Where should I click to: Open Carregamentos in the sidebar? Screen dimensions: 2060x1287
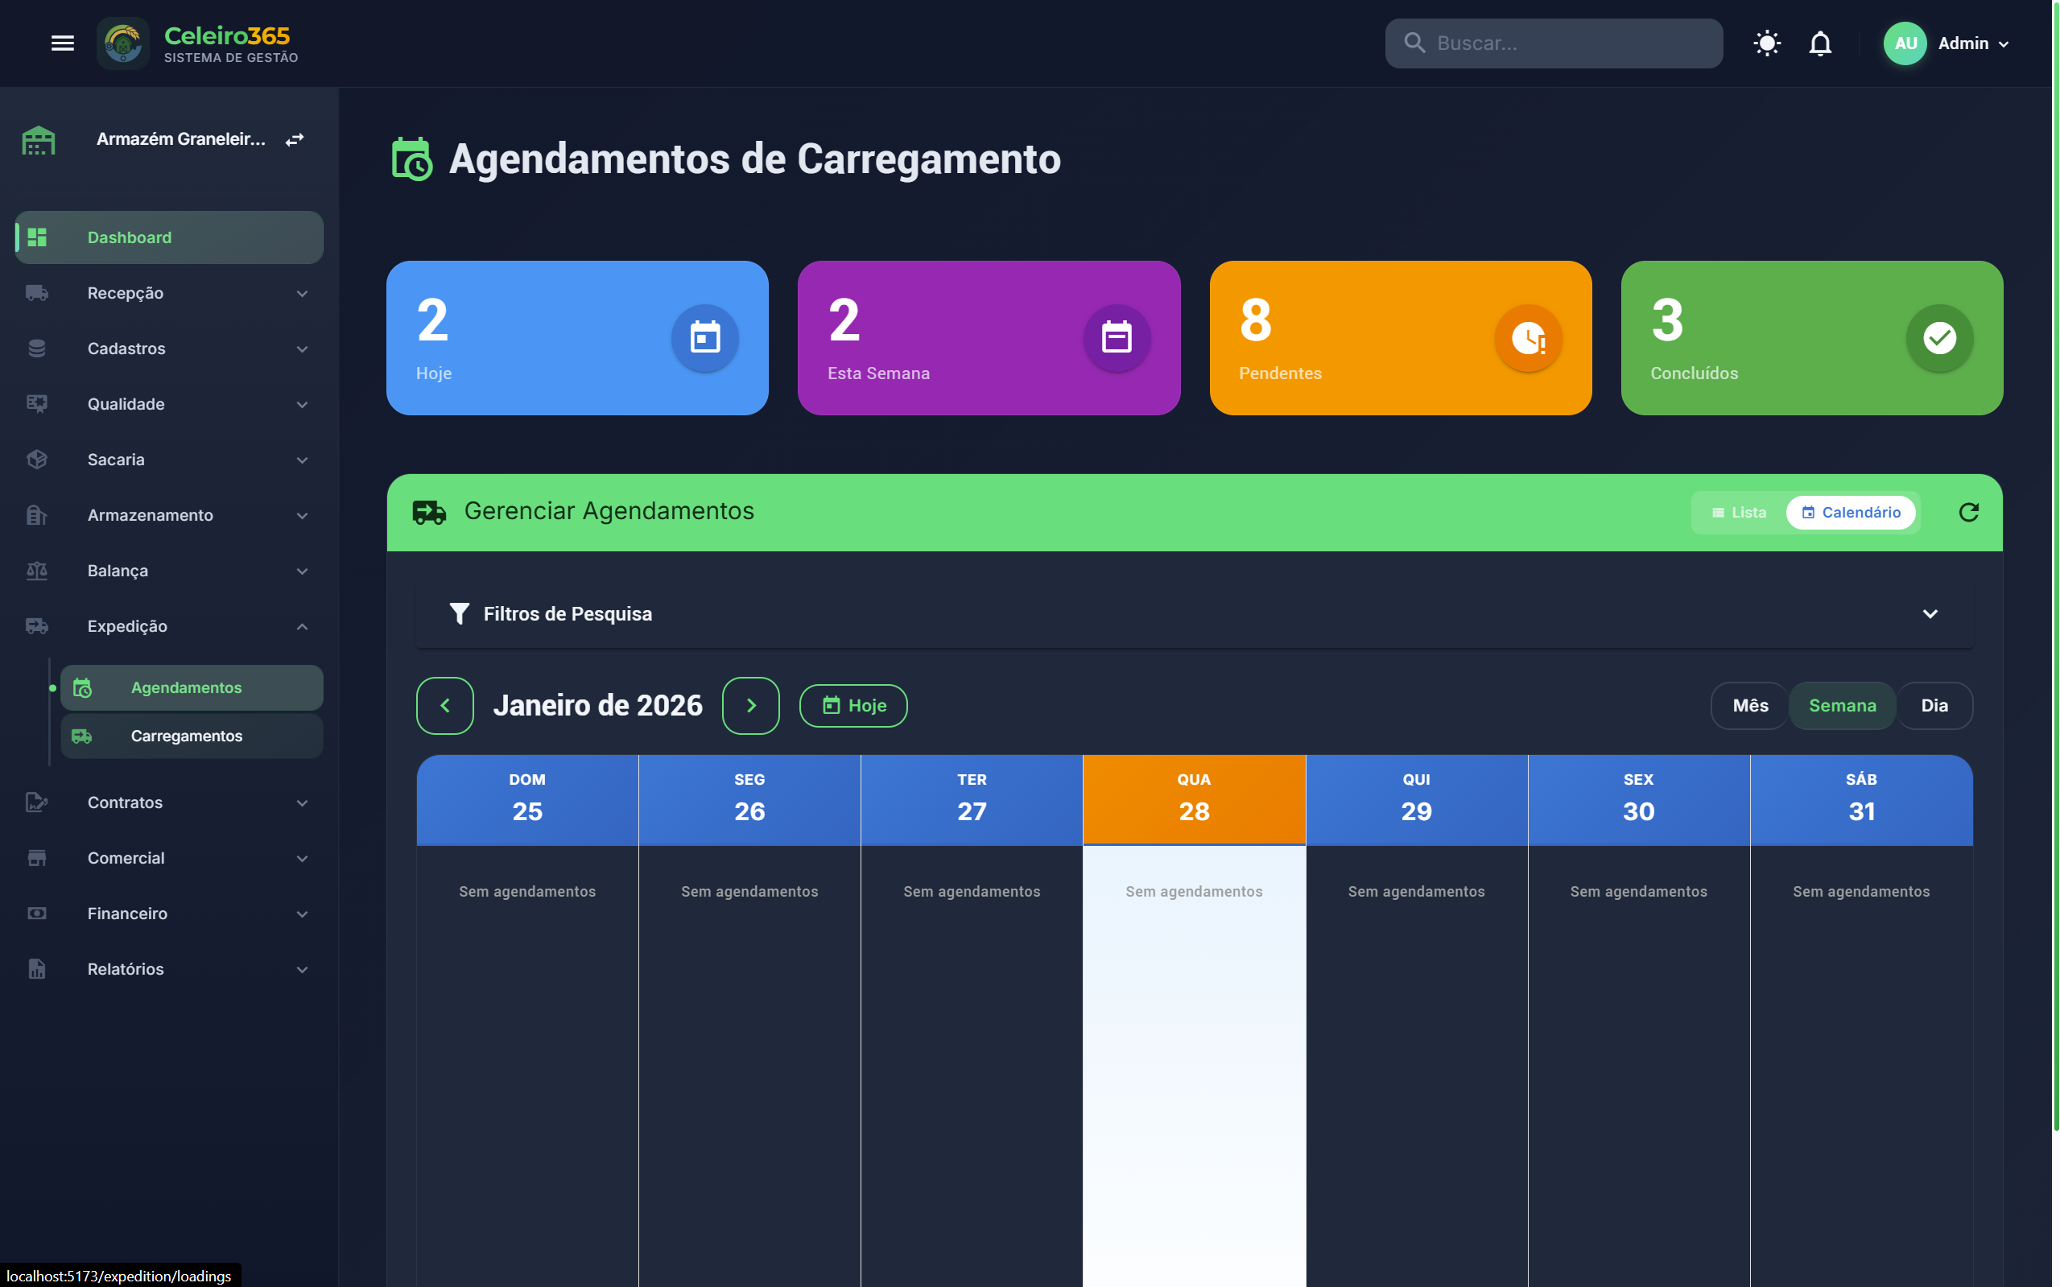187,736
